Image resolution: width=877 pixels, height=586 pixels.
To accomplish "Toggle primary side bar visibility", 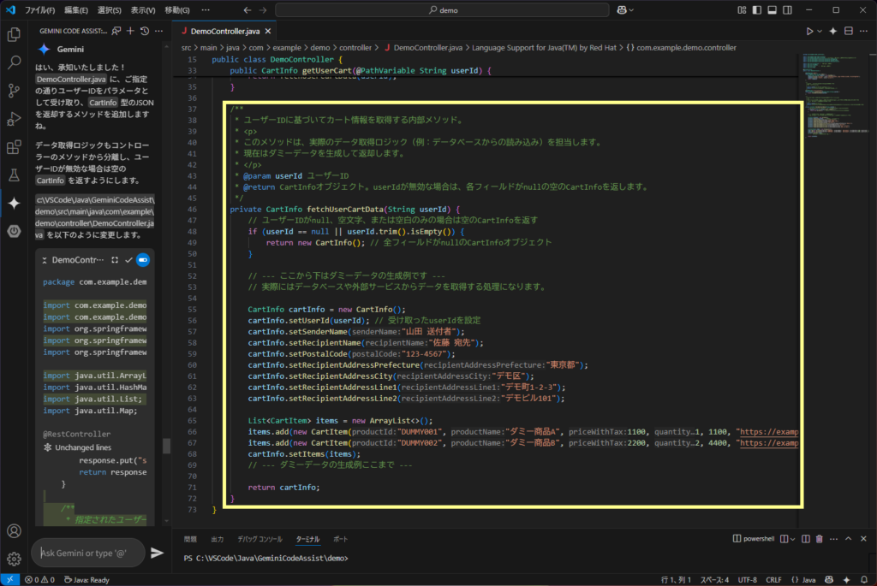I will [x=757, y=10].
